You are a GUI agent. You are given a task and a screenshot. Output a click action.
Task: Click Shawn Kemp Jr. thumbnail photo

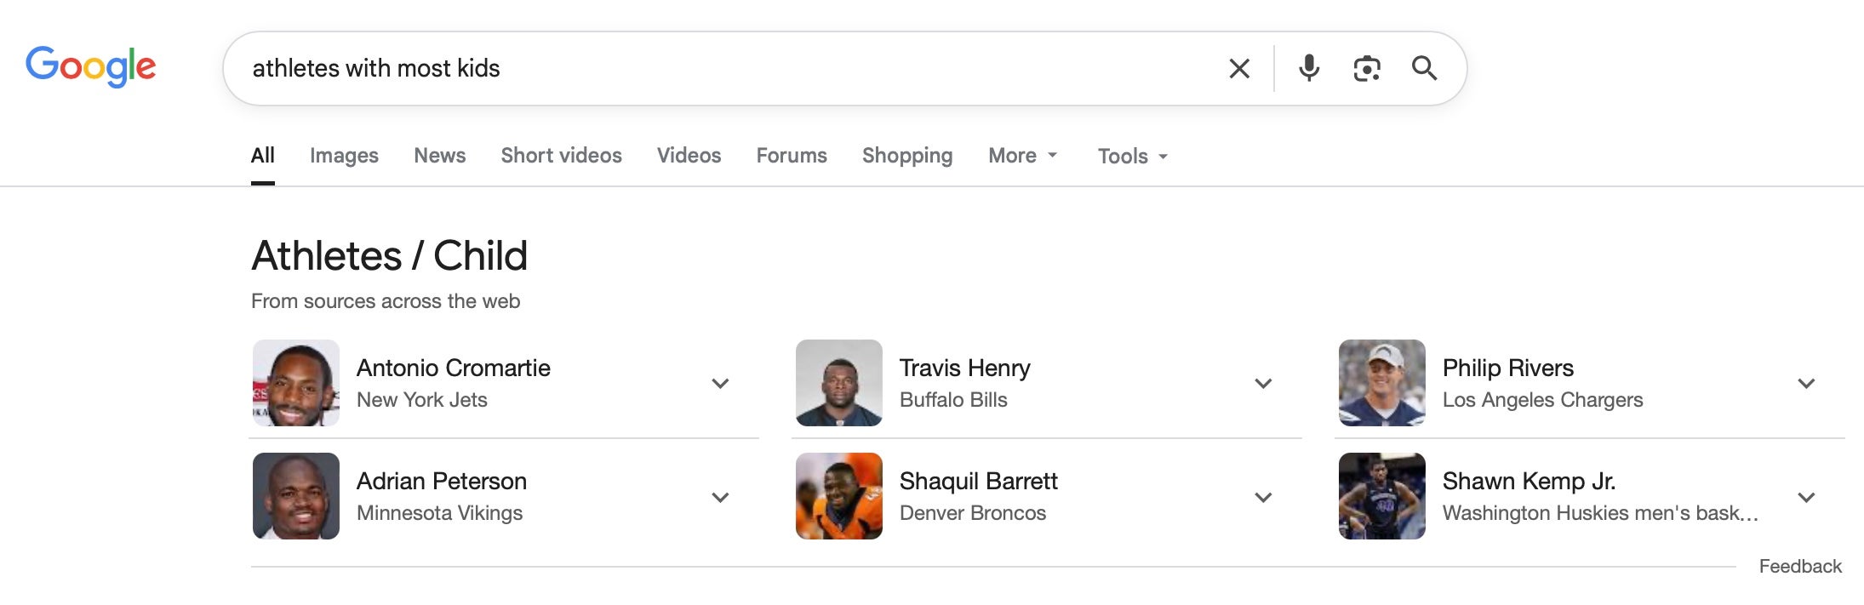pos(1381,496)
